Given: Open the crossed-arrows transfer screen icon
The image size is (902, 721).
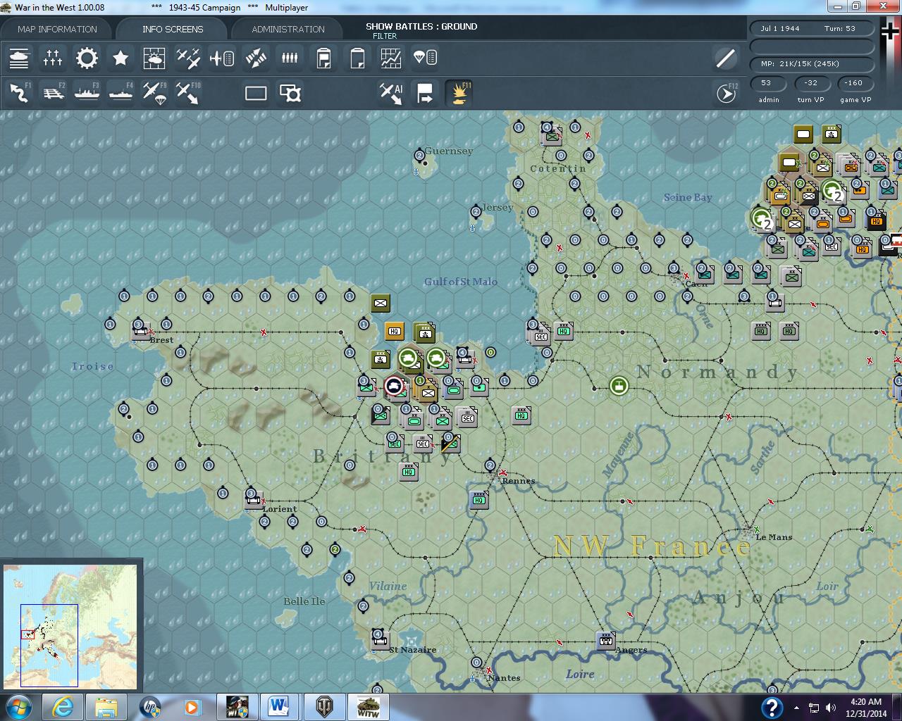Looking at the screenshot, I should click(256, 58).
